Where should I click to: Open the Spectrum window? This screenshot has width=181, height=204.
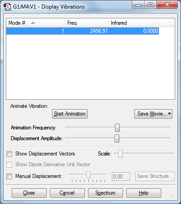click(106, 193)
